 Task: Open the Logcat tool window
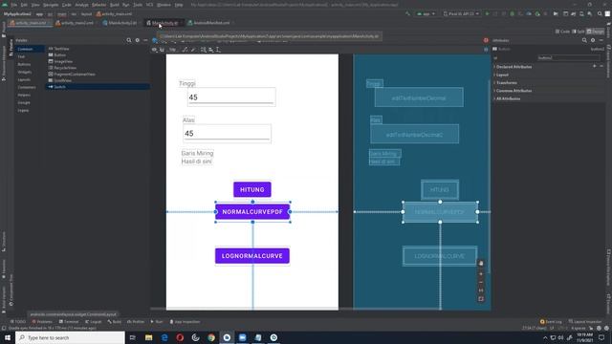(x=93, y=322)
